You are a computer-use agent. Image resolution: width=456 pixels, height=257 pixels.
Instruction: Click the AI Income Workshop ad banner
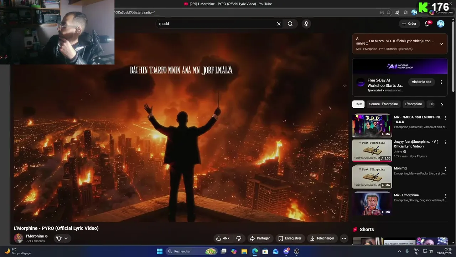[400, 66]
